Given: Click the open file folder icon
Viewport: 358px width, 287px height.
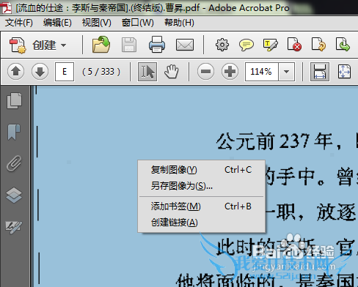Looking at the screenshot, I should pos(101,45).
